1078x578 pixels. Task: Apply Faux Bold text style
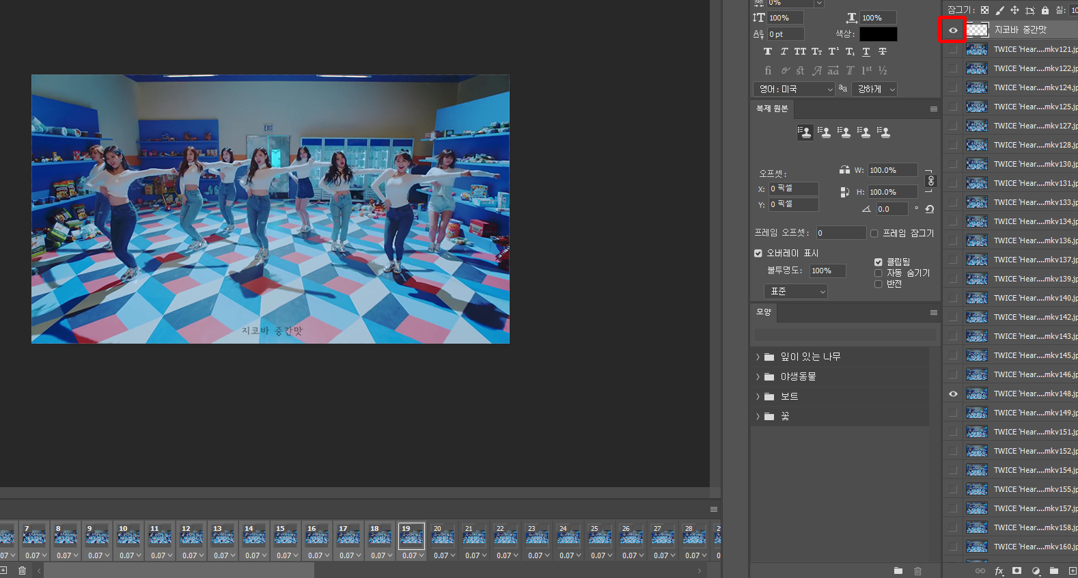tap(768, 51)
